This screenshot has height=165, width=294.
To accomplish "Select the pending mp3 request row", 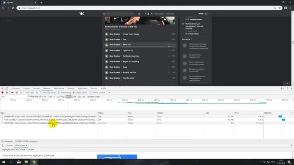I will tap(131, 123).
